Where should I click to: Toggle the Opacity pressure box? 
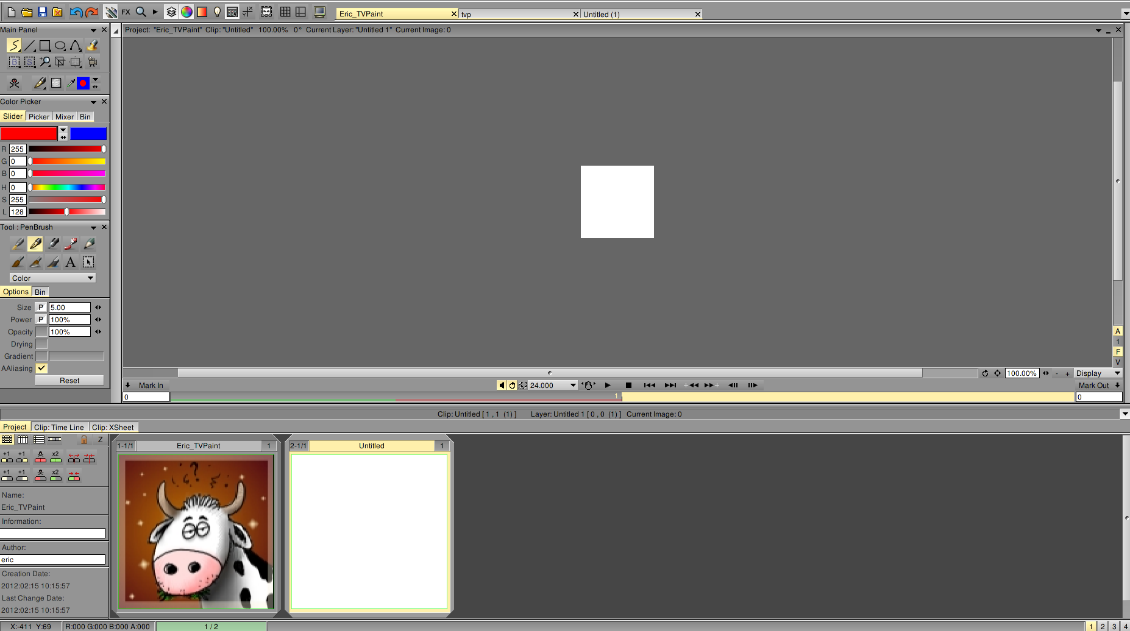click(41, 332)
